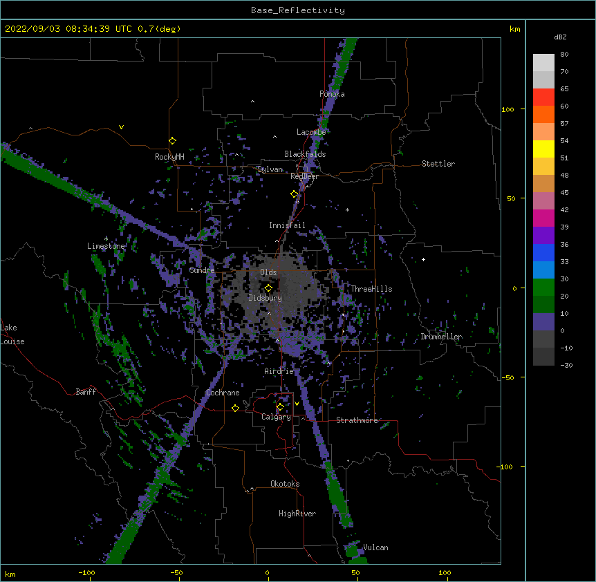
Task: Click the dBZ legend heading
Action: tap(560, 37)
